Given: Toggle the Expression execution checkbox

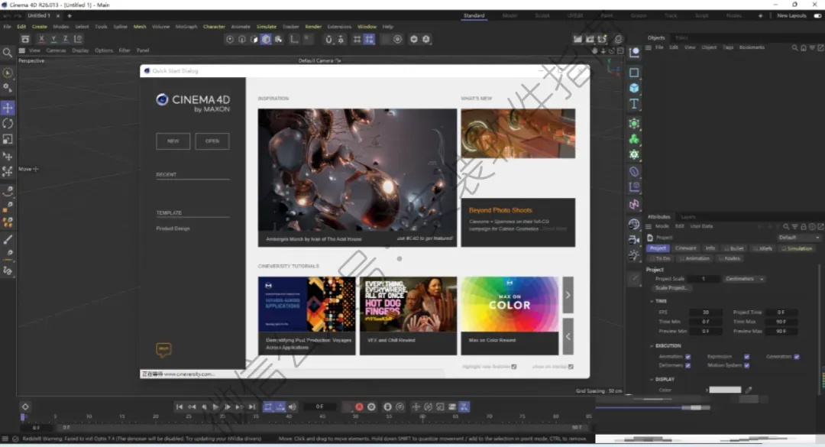Looking at the screenshot, I should [746, 357].
